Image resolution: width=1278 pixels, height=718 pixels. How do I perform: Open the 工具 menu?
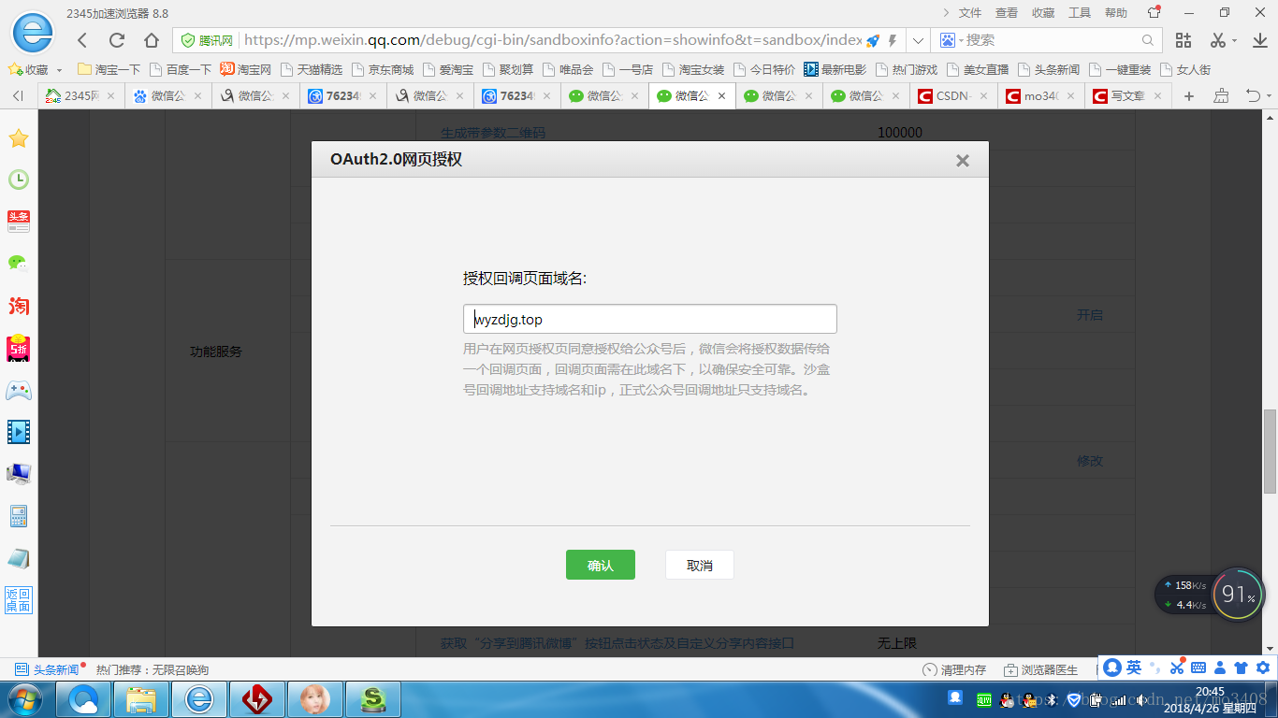pyautogui.click(x=1080, y=13)
